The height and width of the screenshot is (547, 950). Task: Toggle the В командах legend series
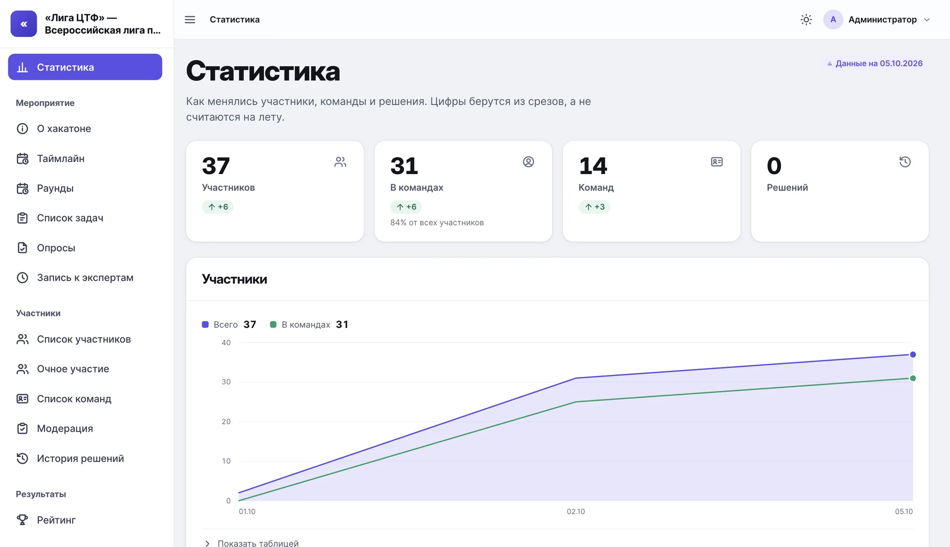tap(309, 324)
